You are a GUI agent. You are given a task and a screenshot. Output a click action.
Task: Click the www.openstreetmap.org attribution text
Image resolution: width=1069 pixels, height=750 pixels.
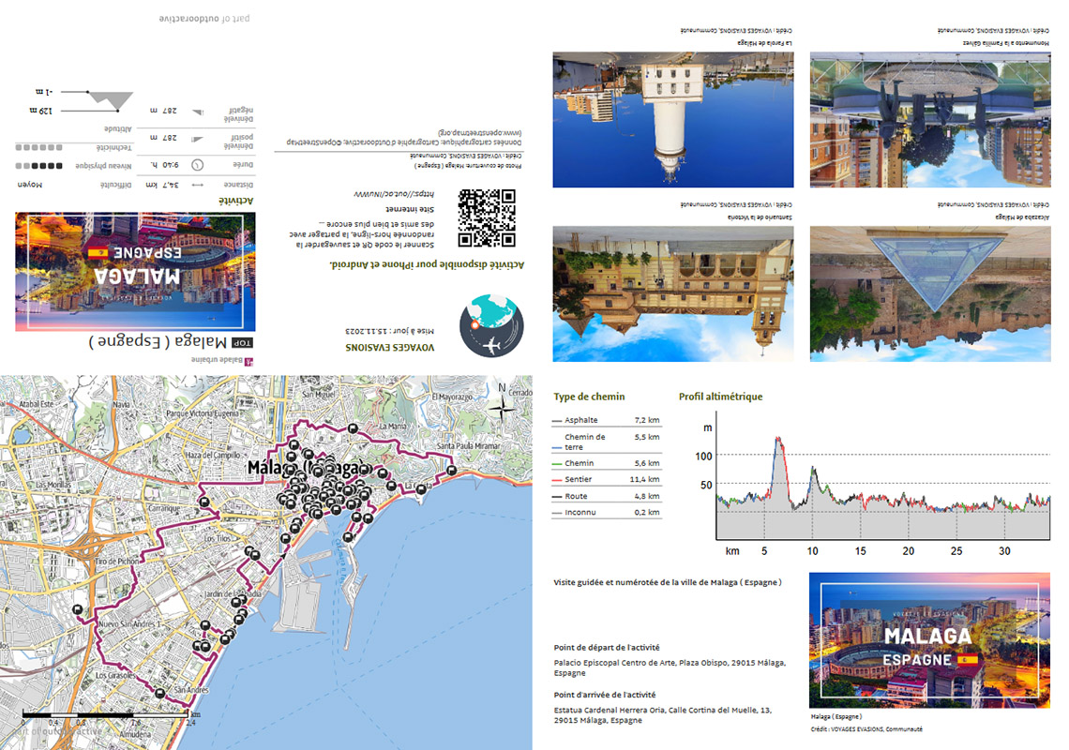(x=480, y=132)
